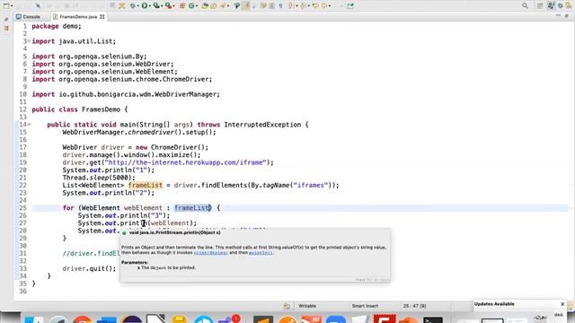Click the green Run button
The width and height of the screenshot is (575, 323).
tap(145, 6)
